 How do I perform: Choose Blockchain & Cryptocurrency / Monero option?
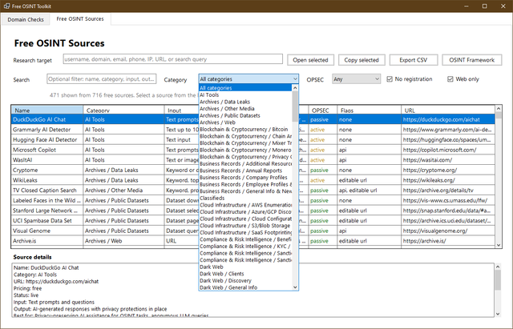tap(245, 150)
